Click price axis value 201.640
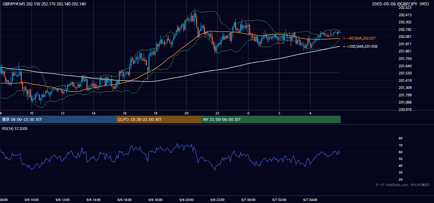Viewport: 434px width, 203px height. tap(405, 66)
